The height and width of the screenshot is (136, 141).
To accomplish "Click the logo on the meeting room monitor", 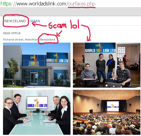I will 37,102.
